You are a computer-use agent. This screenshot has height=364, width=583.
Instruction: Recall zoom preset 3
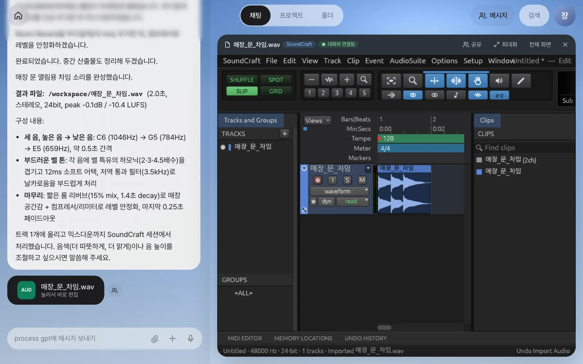point(337,93)
